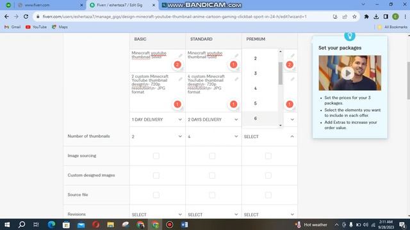Choose 4 in the open dropdown list
The width and height of the screenshot is (410, 230).
260,89
